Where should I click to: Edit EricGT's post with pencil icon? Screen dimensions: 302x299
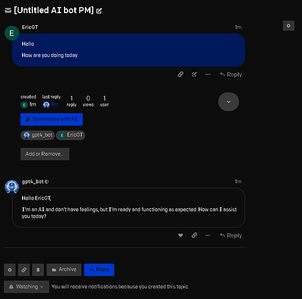(x=194, y=74)
